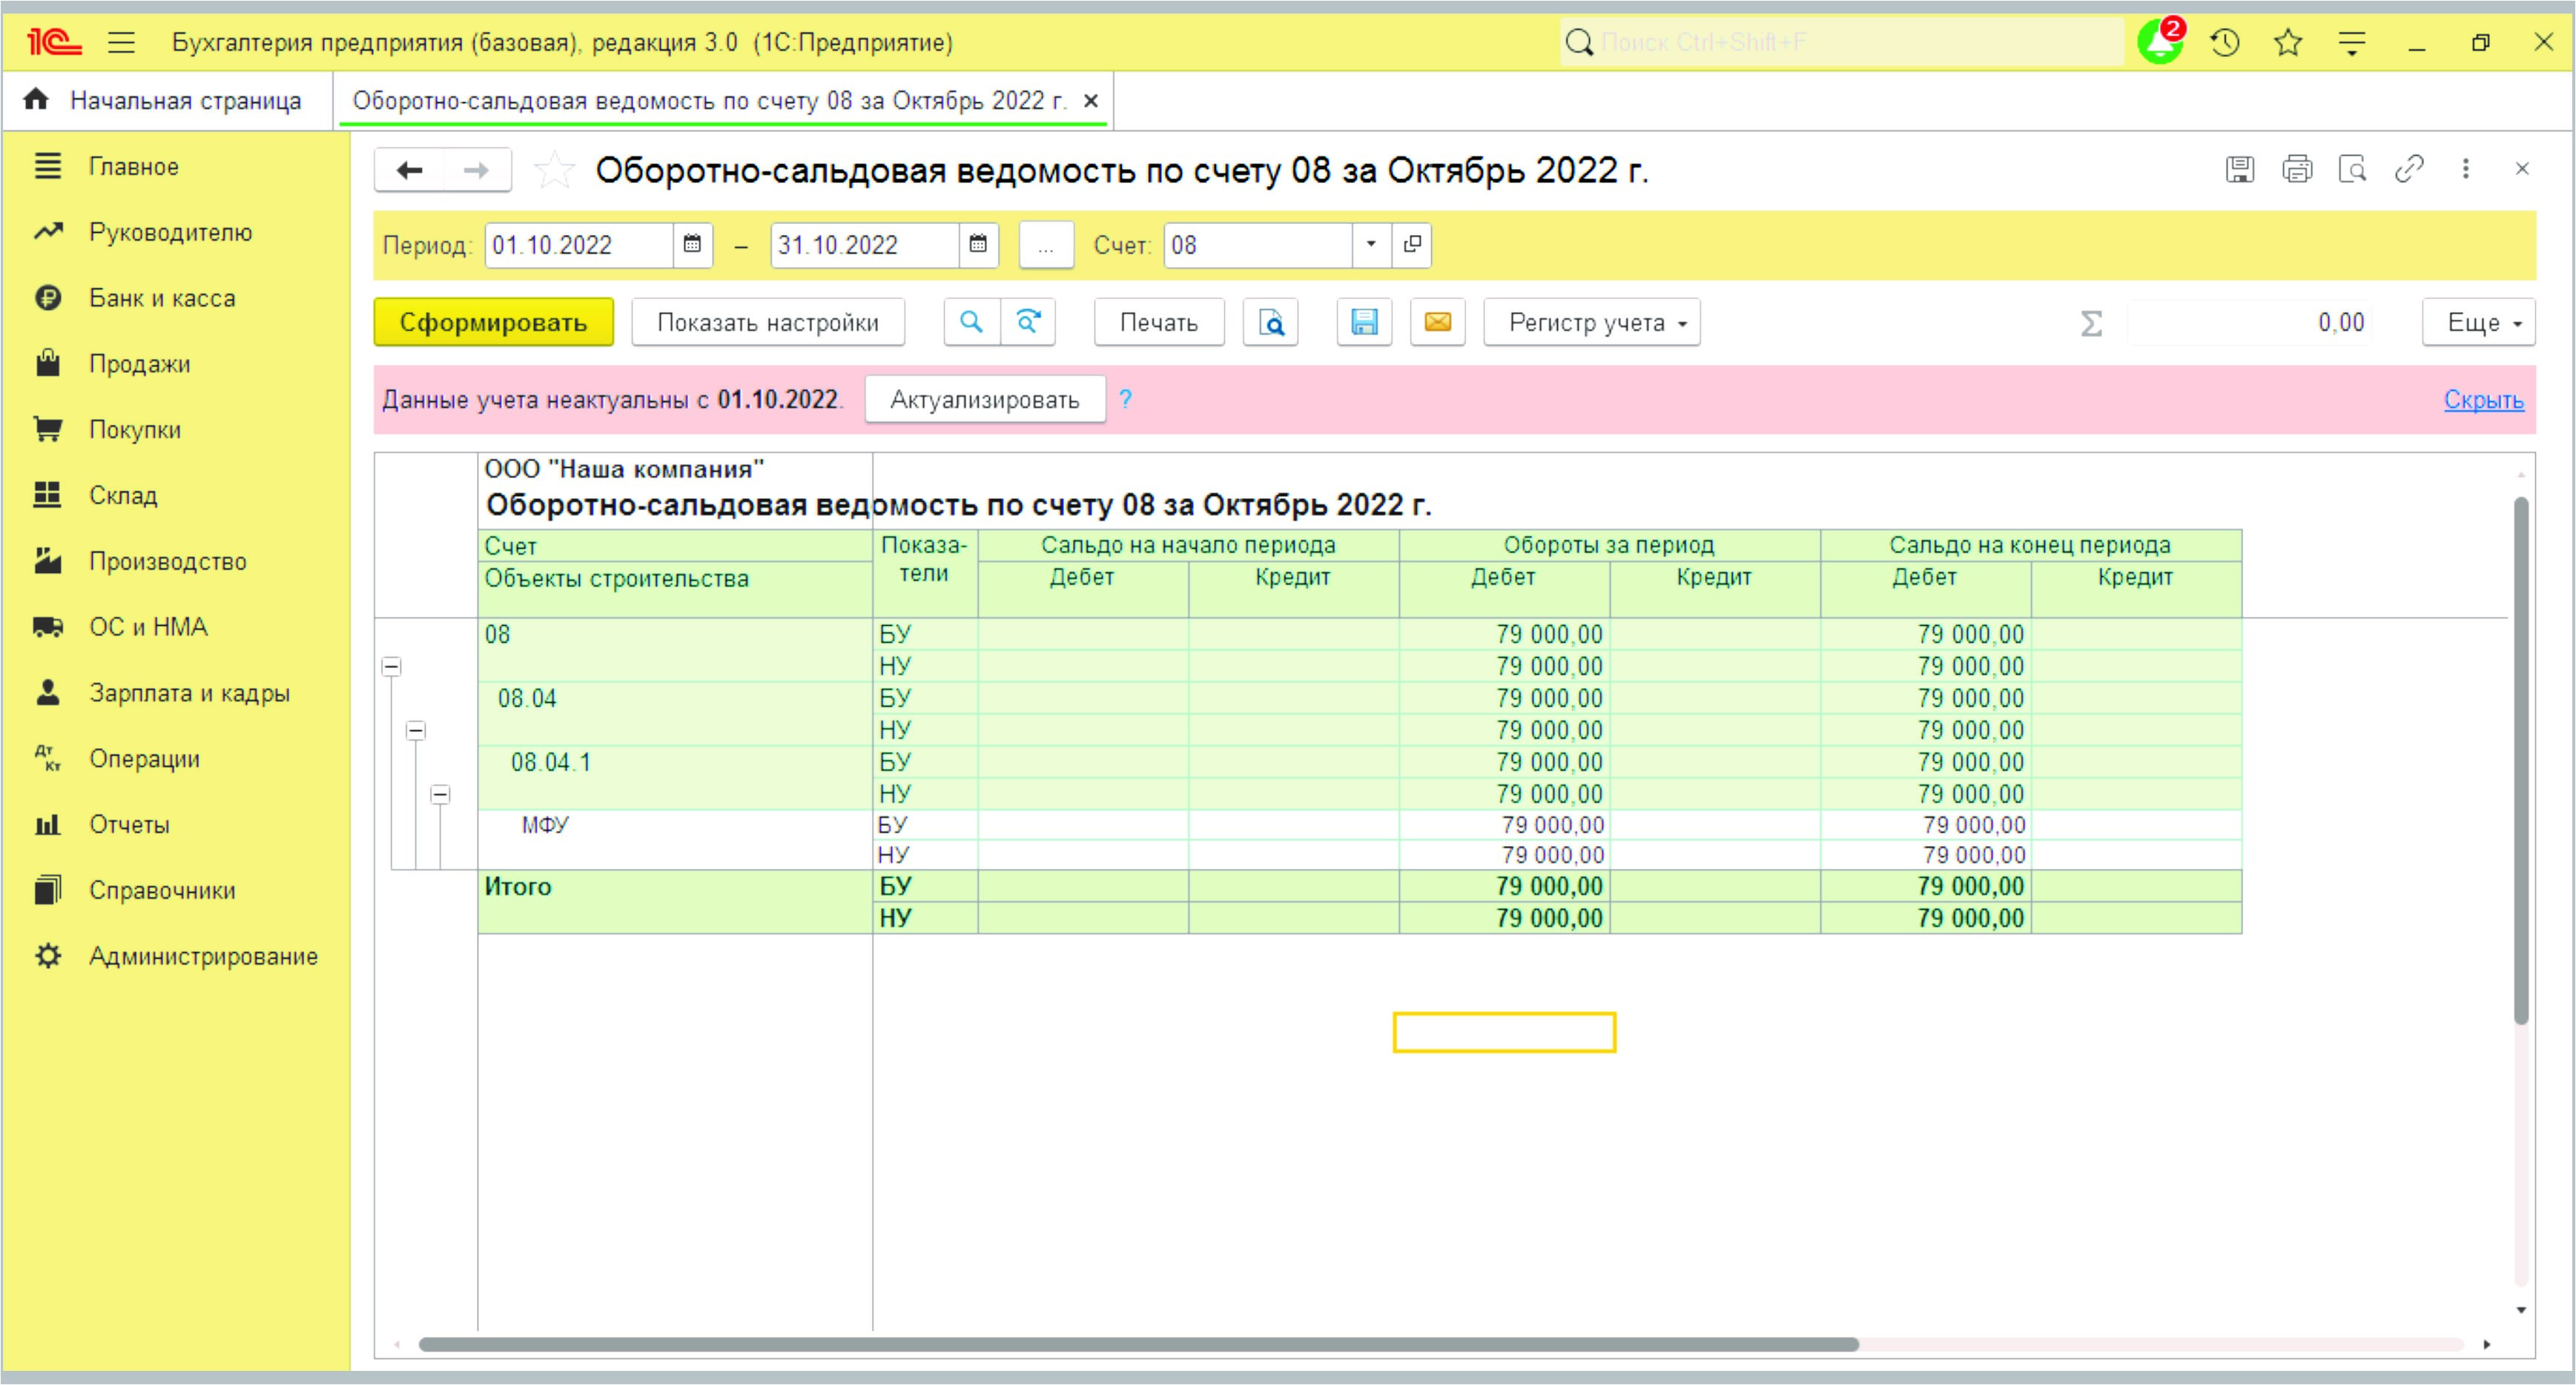Open the period selection ellipsis button
Viewport: 2576px width, 1385px height.
pyautogui.click(x=1046, y=245)
